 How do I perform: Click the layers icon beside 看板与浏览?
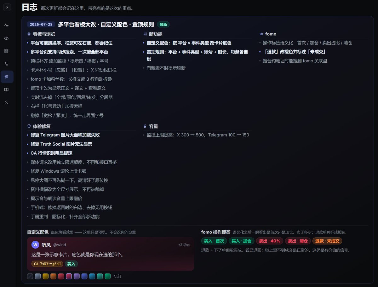tap(29, 34)
